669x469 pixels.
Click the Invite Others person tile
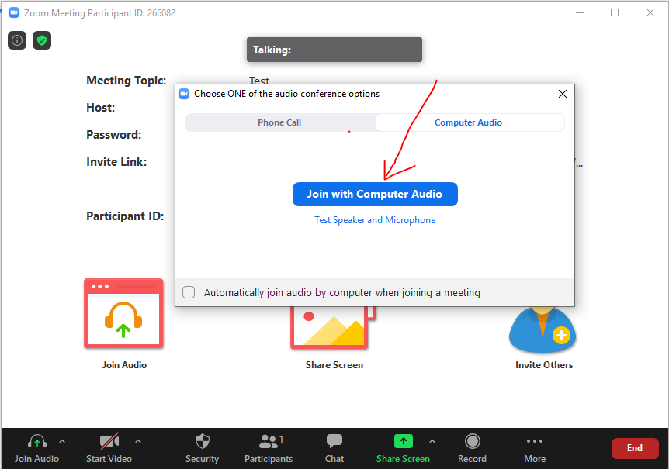542,329
